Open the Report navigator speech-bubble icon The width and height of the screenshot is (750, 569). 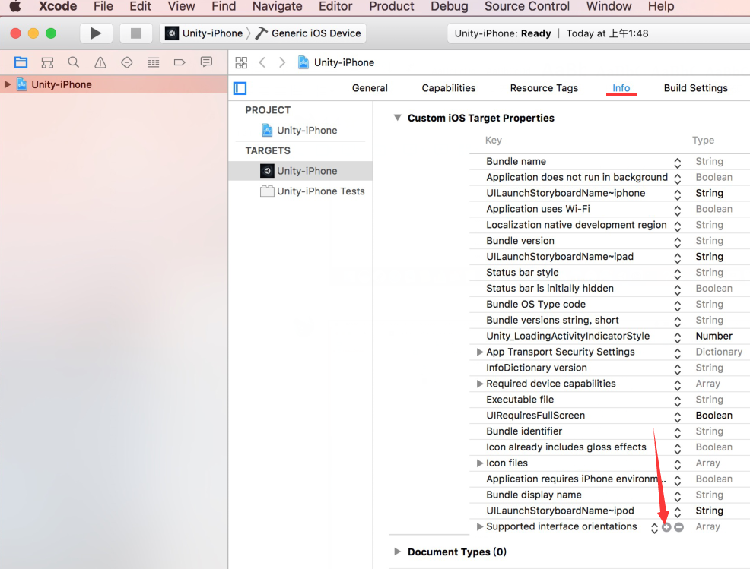click(206, 62)
